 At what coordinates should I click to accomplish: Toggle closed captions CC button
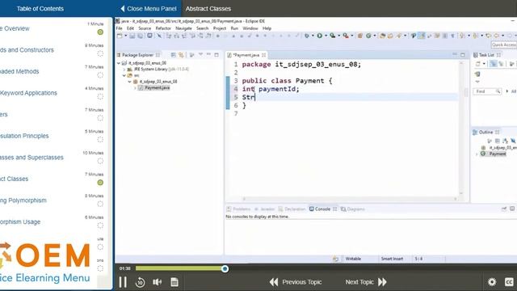[509, 282]
